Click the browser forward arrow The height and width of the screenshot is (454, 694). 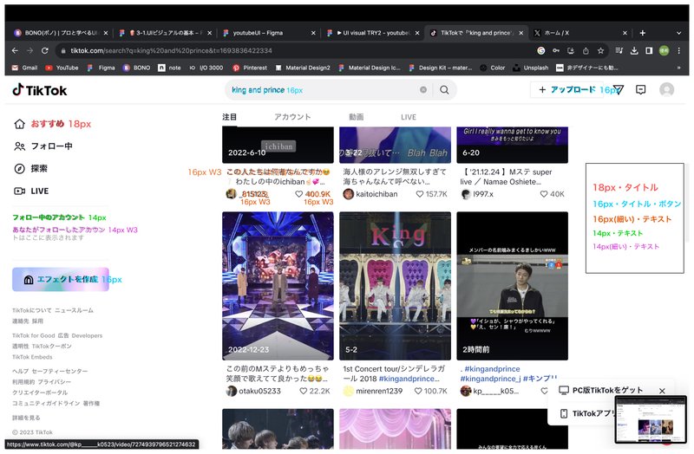click(x=29, y=51)
